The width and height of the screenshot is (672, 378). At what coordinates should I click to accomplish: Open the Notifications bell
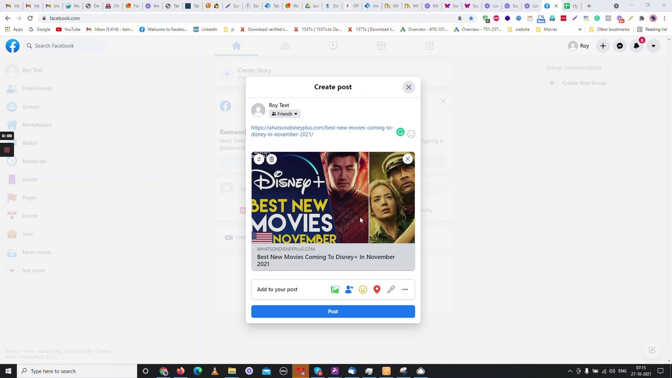(x=637, y=46)
